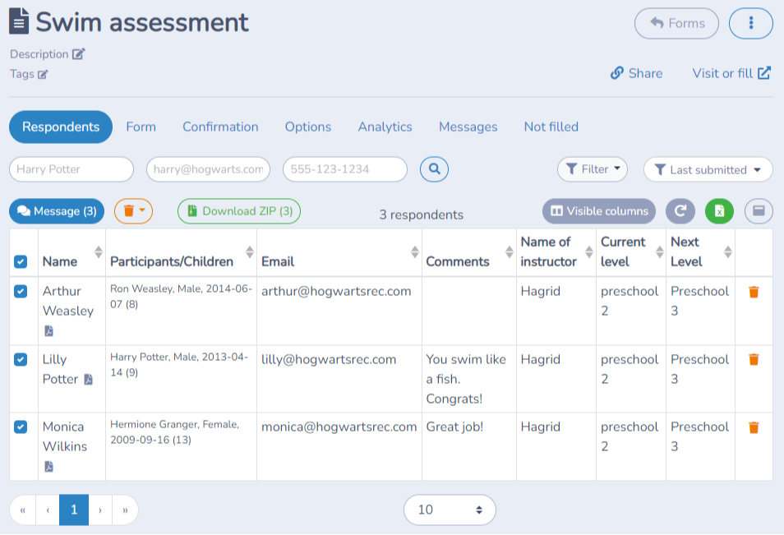Uncheck Lilly Potter's row checkbox
This screenshot has width=784, height=535.
pos(21,359)
